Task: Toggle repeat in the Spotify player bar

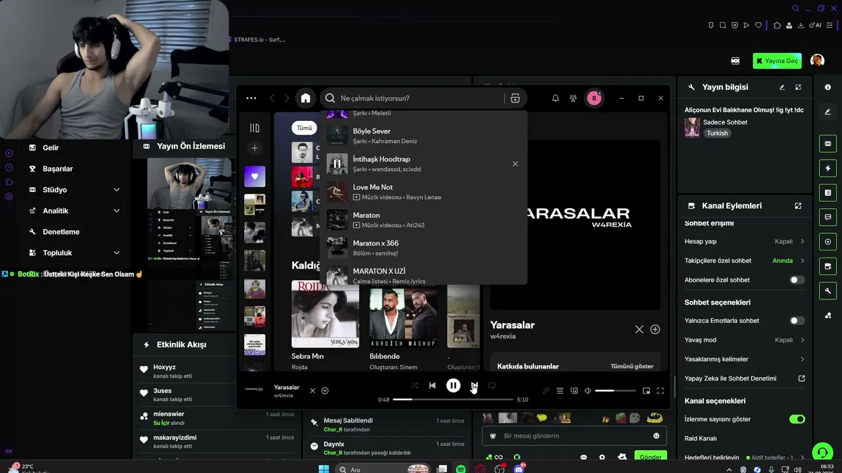Action: click(492, 386)
